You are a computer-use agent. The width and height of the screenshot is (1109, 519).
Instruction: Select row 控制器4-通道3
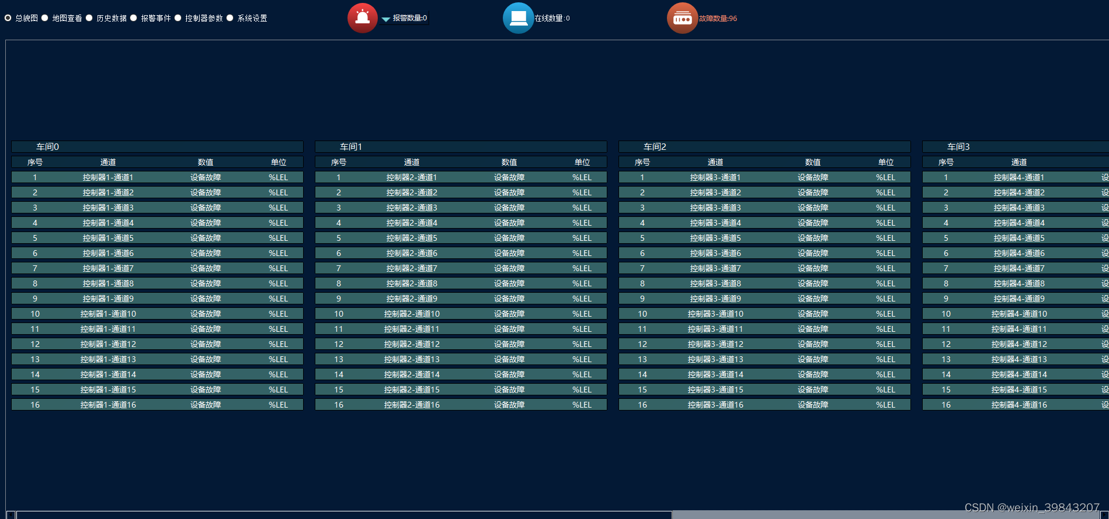[1016, 208]
